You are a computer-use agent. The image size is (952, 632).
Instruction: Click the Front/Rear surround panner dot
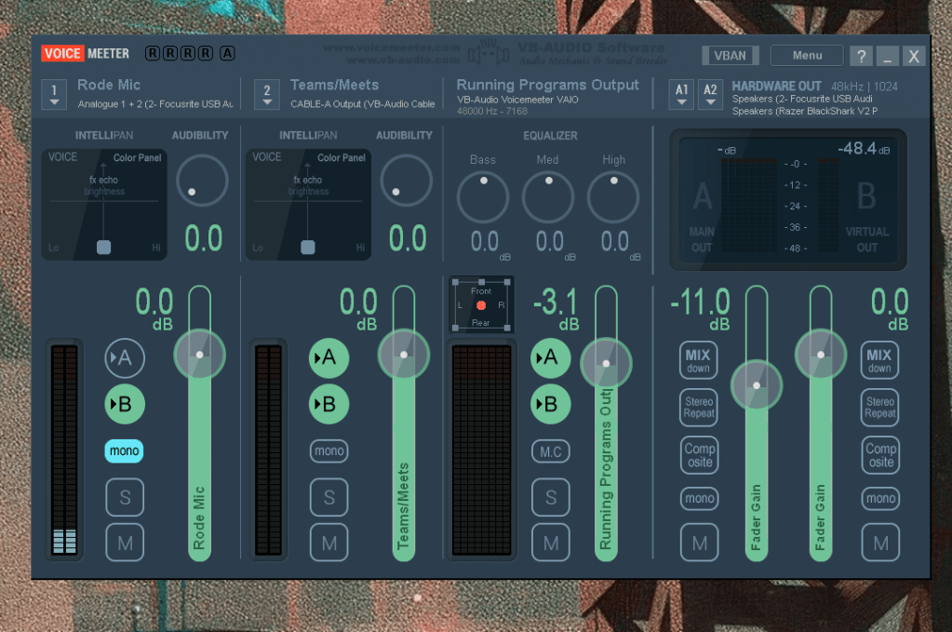(x=481, y=305)
